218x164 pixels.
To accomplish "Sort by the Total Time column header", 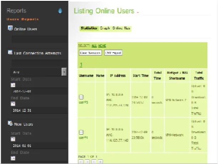I will point(157,76).
